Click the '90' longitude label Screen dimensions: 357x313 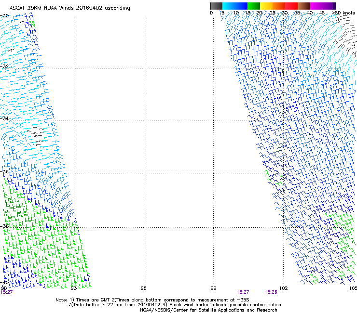tap(4, 288)
